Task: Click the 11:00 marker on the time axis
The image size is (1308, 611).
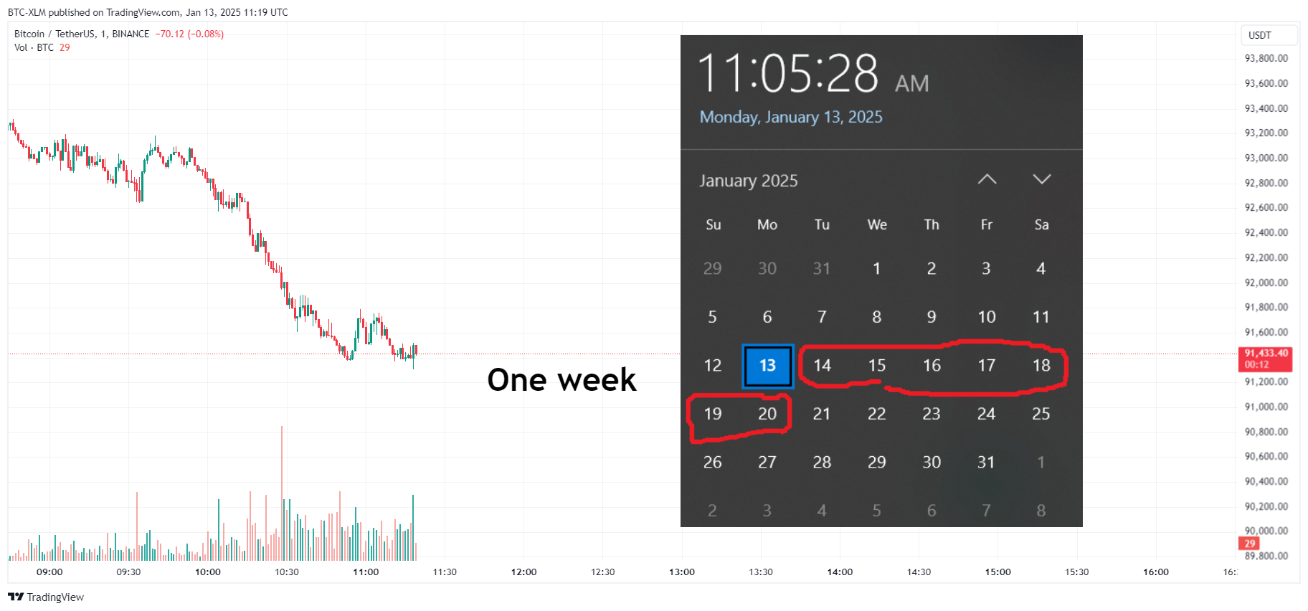Action: click(366, 572)
